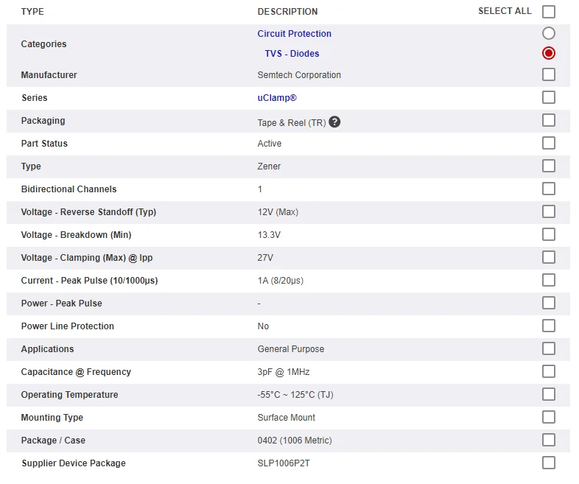
Task: Check Voltage - Breakdown (Min) checkbox
Action: (548, 234)
